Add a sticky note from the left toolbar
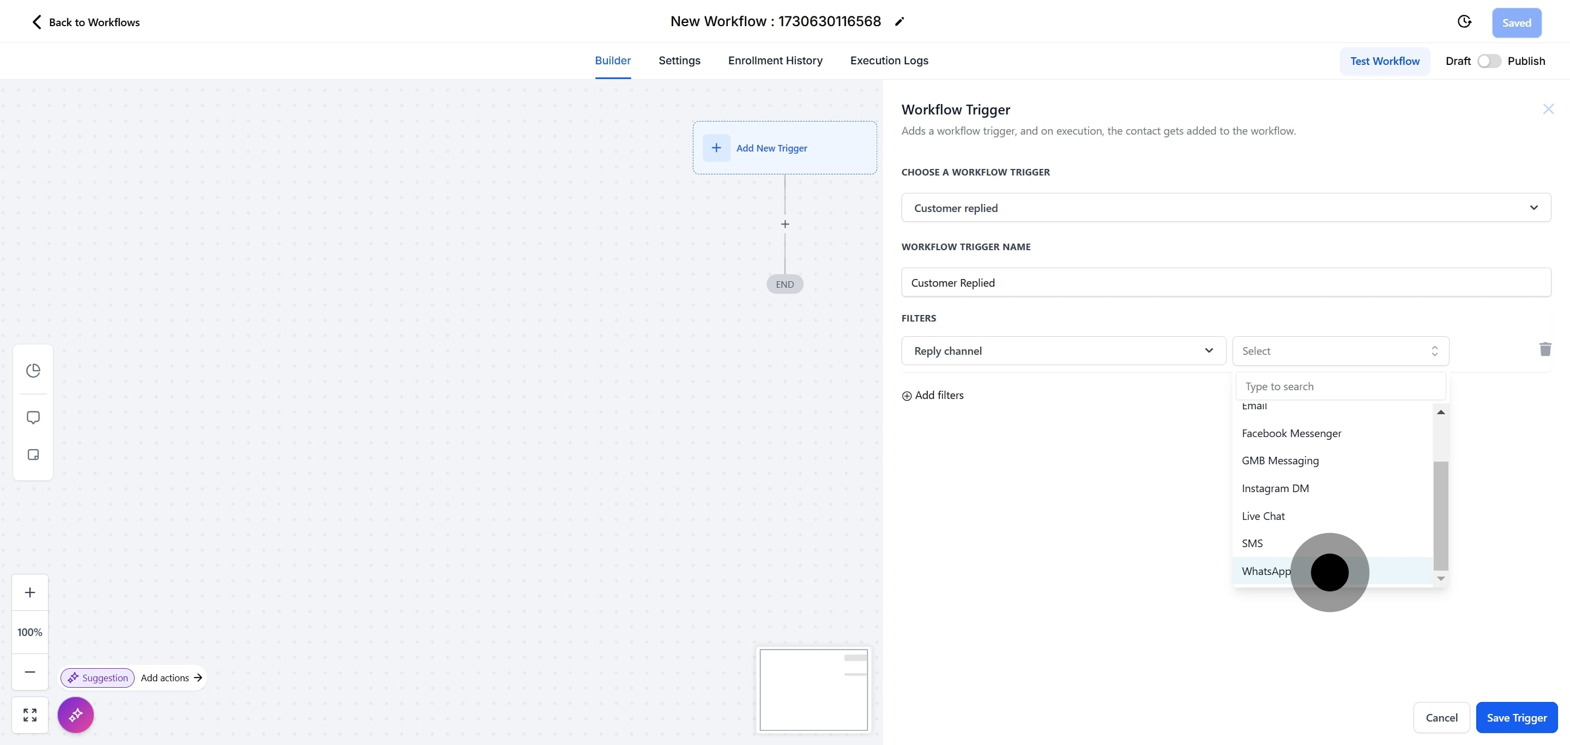The height and width of the screenshot is (745, 1570). pyautogui.click(x=33, y=455)
